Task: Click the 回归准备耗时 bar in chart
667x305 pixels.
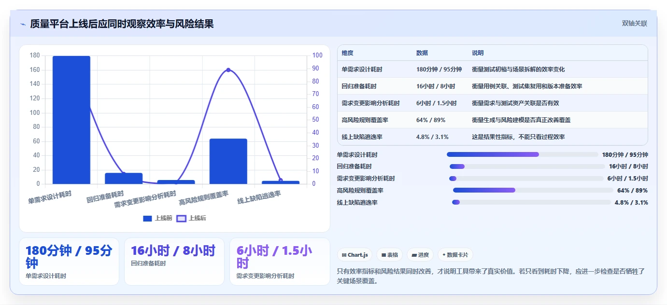Action: click(124, 178)
